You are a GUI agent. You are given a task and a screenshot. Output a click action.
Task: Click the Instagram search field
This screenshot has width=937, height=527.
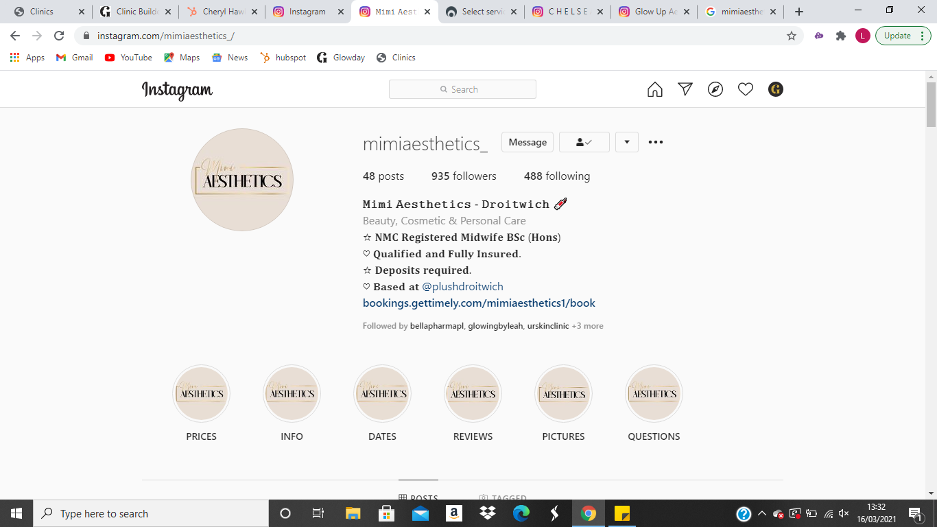(x=462, y=89)
